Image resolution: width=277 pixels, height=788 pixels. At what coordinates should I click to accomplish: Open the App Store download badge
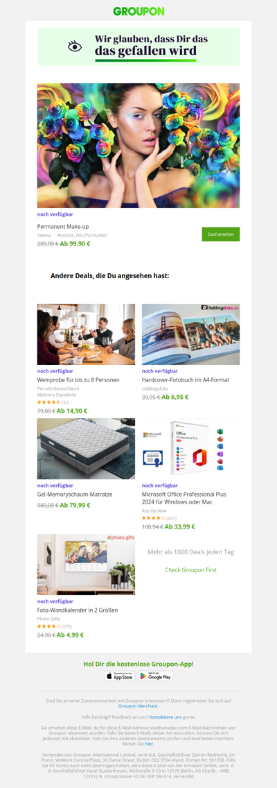pos(119,676)
